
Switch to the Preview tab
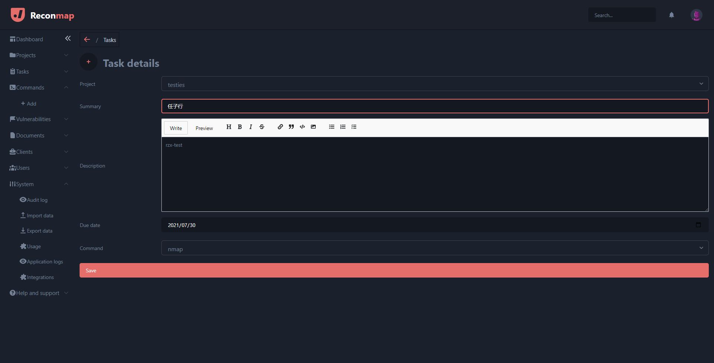coord(204,128)
